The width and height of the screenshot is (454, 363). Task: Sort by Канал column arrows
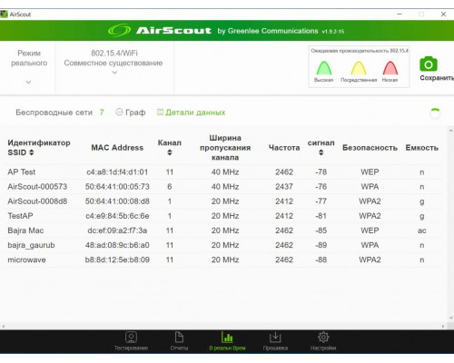(x=170, y=152)
